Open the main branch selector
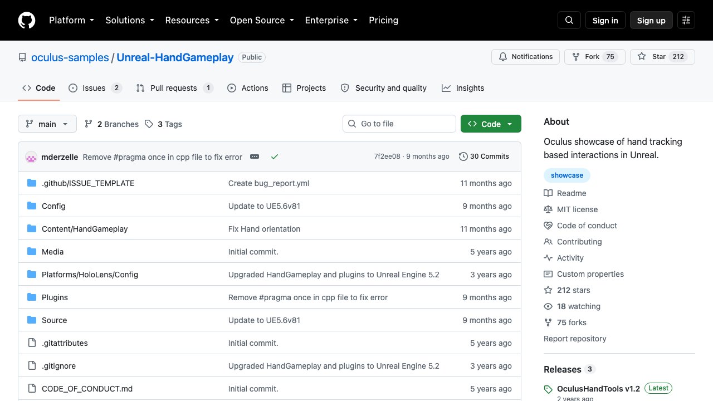The height and width of the screenshot is (401, 713). point(47,124)
